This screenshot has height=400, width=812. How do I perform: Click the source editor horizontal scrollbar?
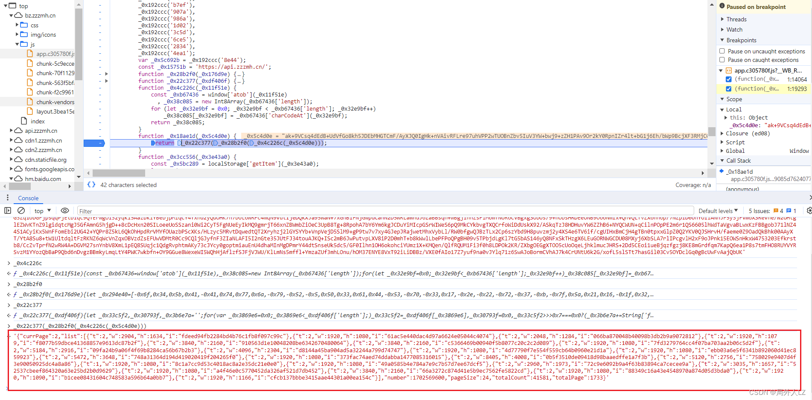tap(119, 173)
